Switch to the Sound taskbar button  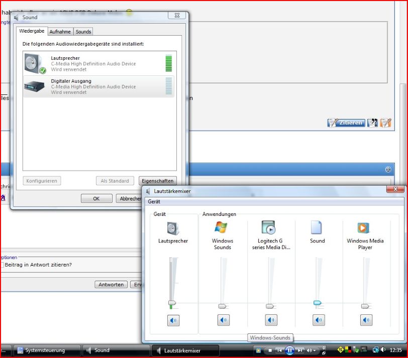tap(116, 350)
